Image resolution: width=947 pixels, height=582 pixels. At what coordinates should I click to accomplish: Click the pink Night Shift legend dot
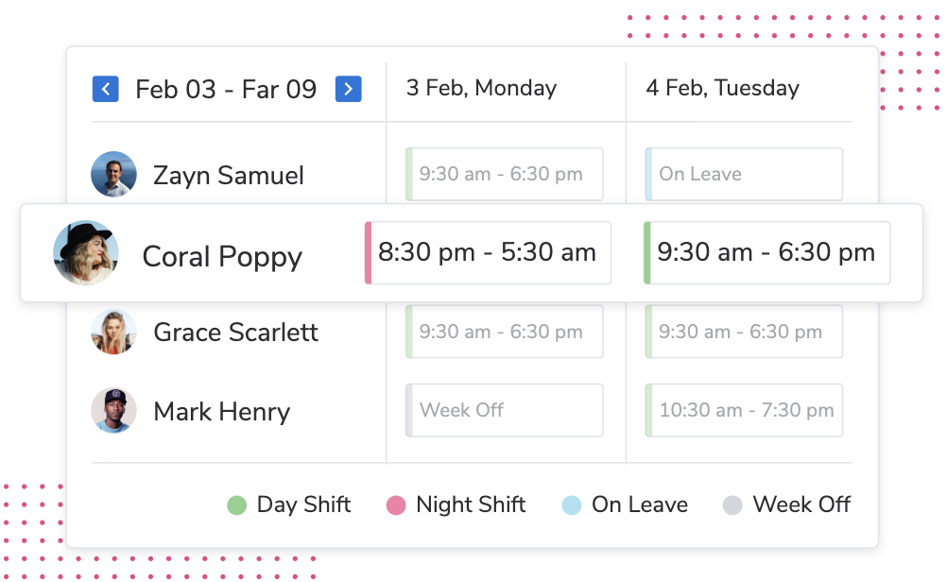(396, 505)
